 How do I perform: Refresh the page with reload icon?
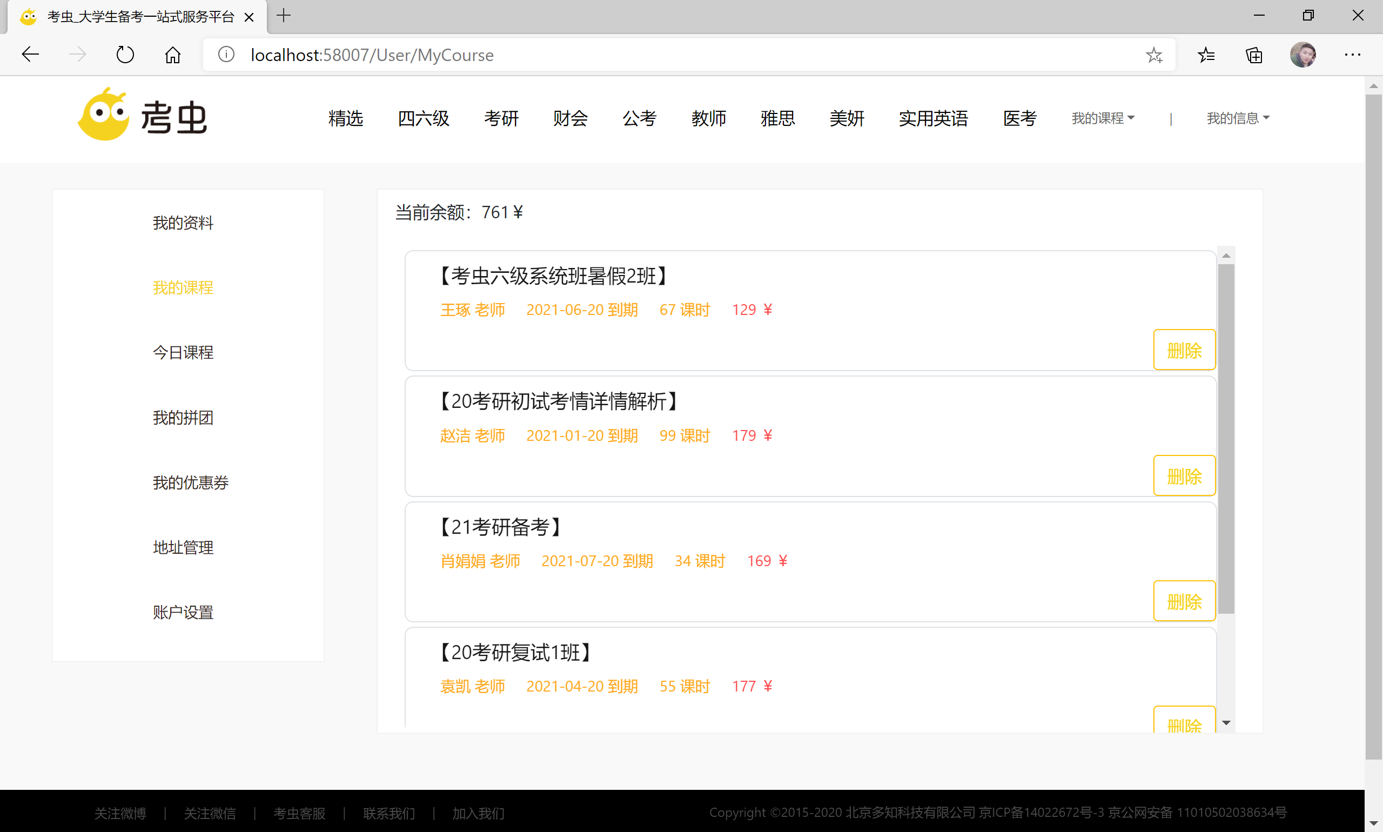124,55
